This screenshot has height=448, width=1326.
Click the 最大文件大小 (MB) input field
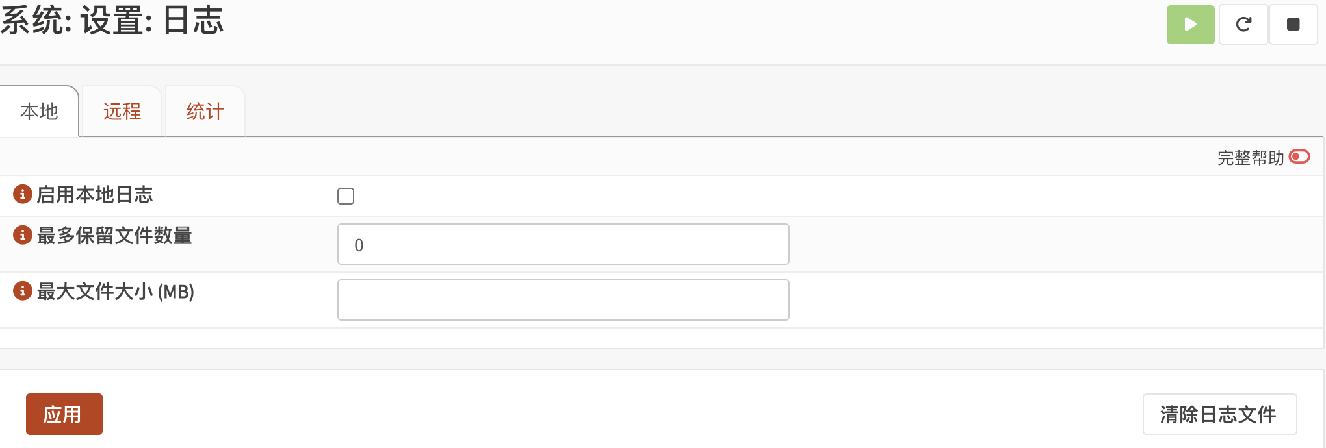tap(563, 300)
